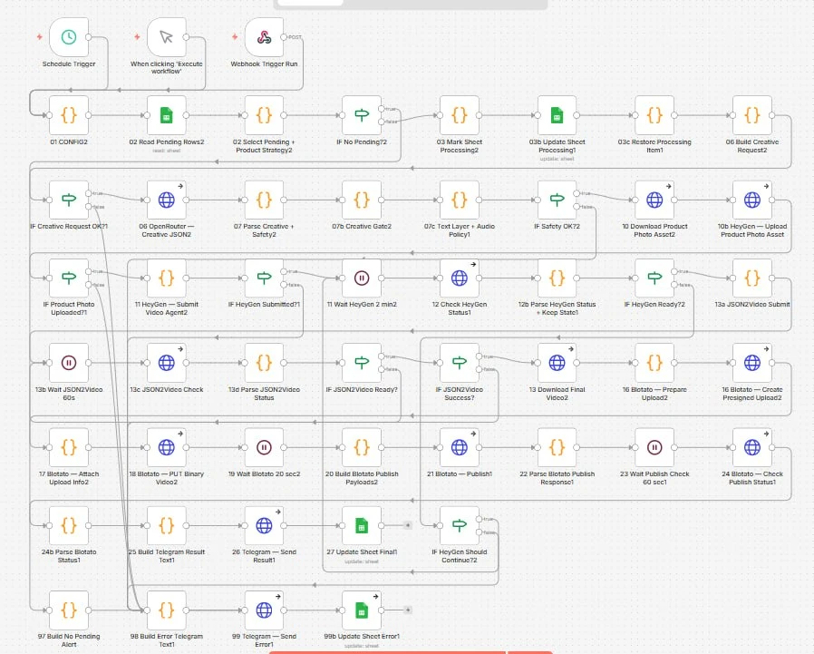Open the Webhook Trigger Run node
The width and height of the screenshot is (814, 654).
tap(264, 37)
